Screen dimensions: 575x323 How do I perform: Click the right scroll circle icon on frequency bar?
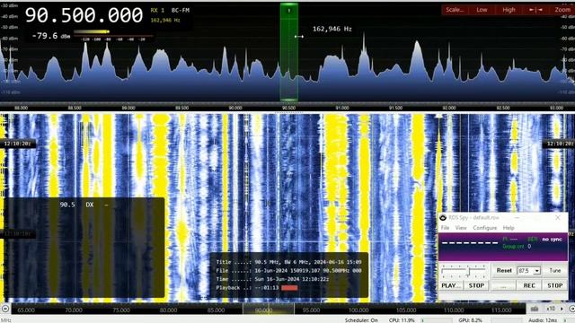pyautogui.click(x=571, y=309)
